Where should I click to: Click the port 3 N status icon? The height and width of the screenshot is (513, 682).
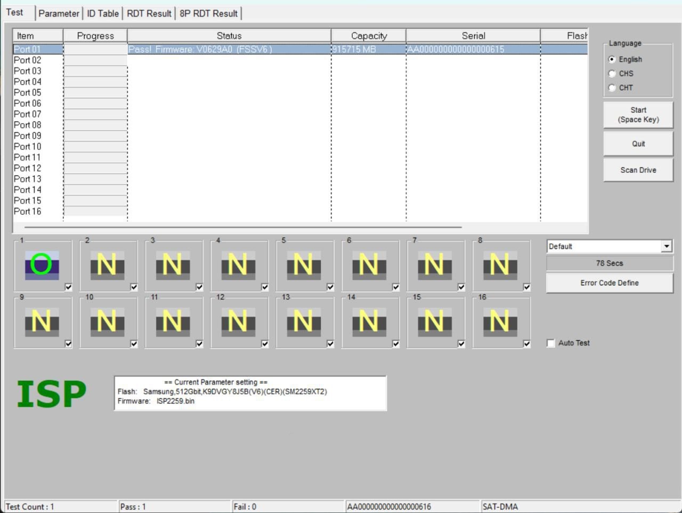coord(173,265)
